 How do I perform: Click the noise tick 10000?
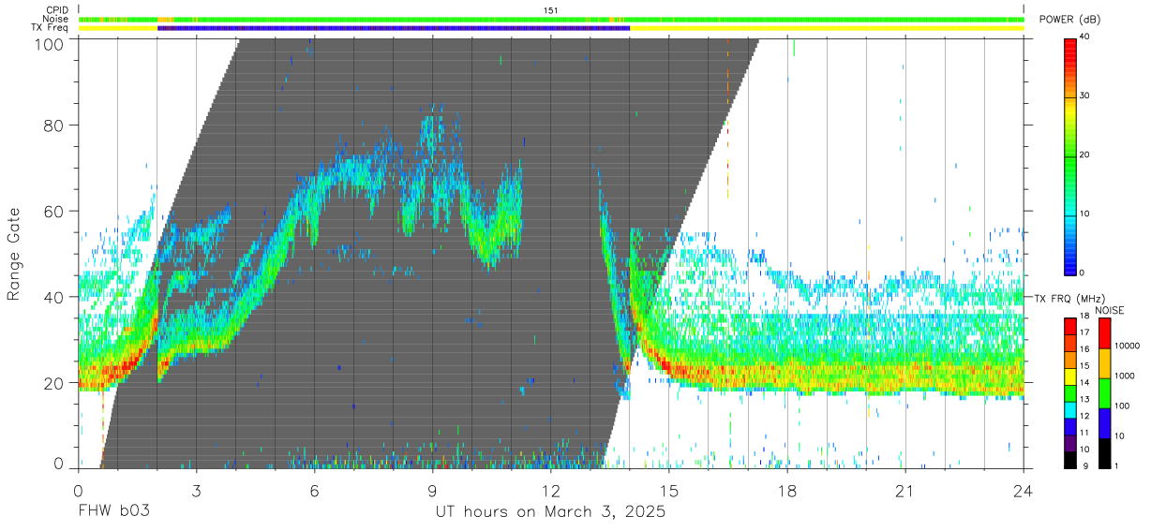[1128, 346]
